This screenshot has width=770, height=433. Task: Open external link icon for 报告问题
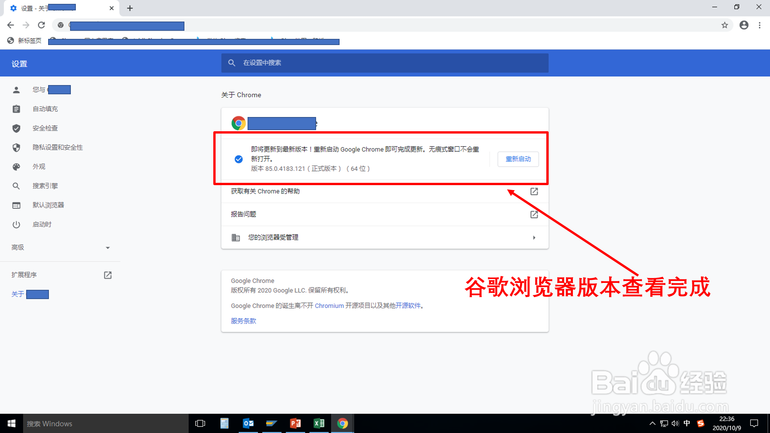[534, 214]
